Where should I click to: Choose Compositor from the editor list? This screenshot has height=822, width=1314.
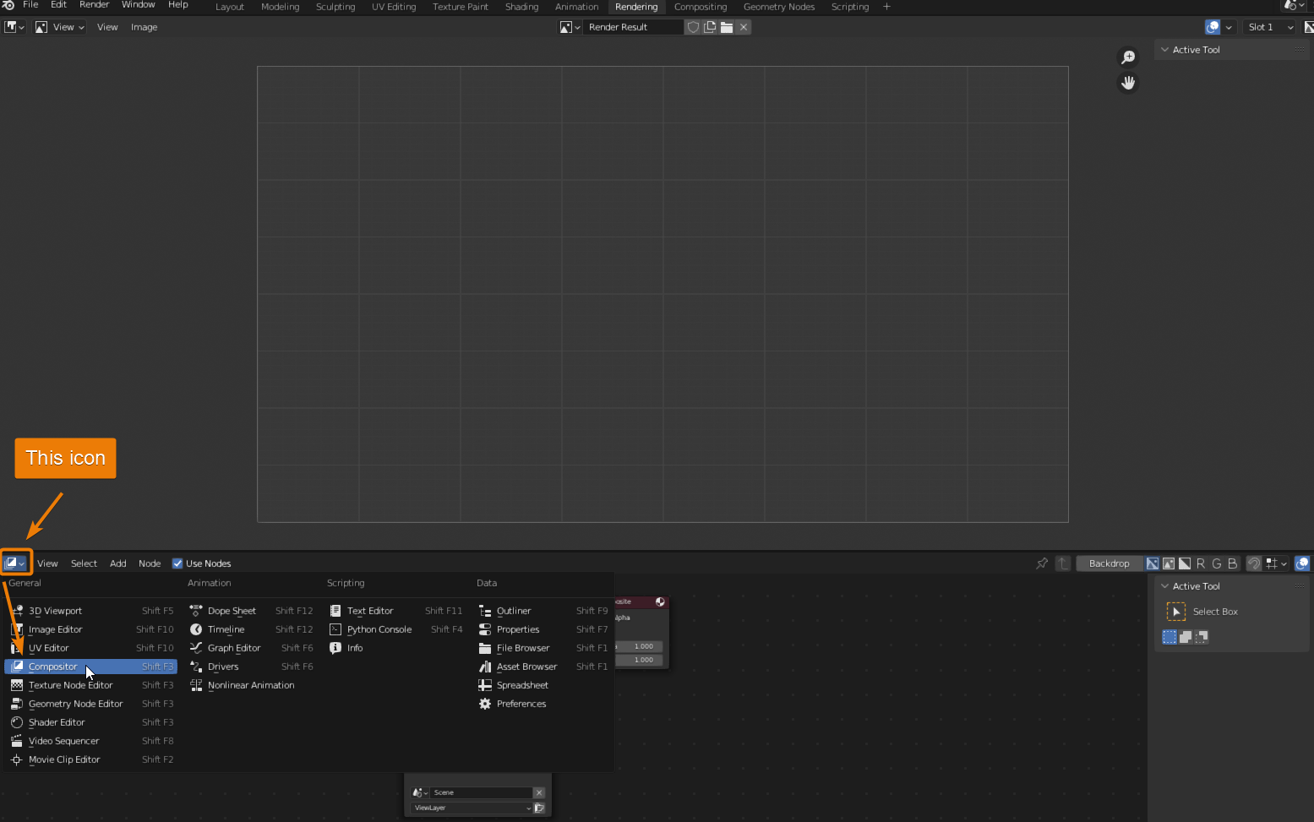click(x=54, y=666)
